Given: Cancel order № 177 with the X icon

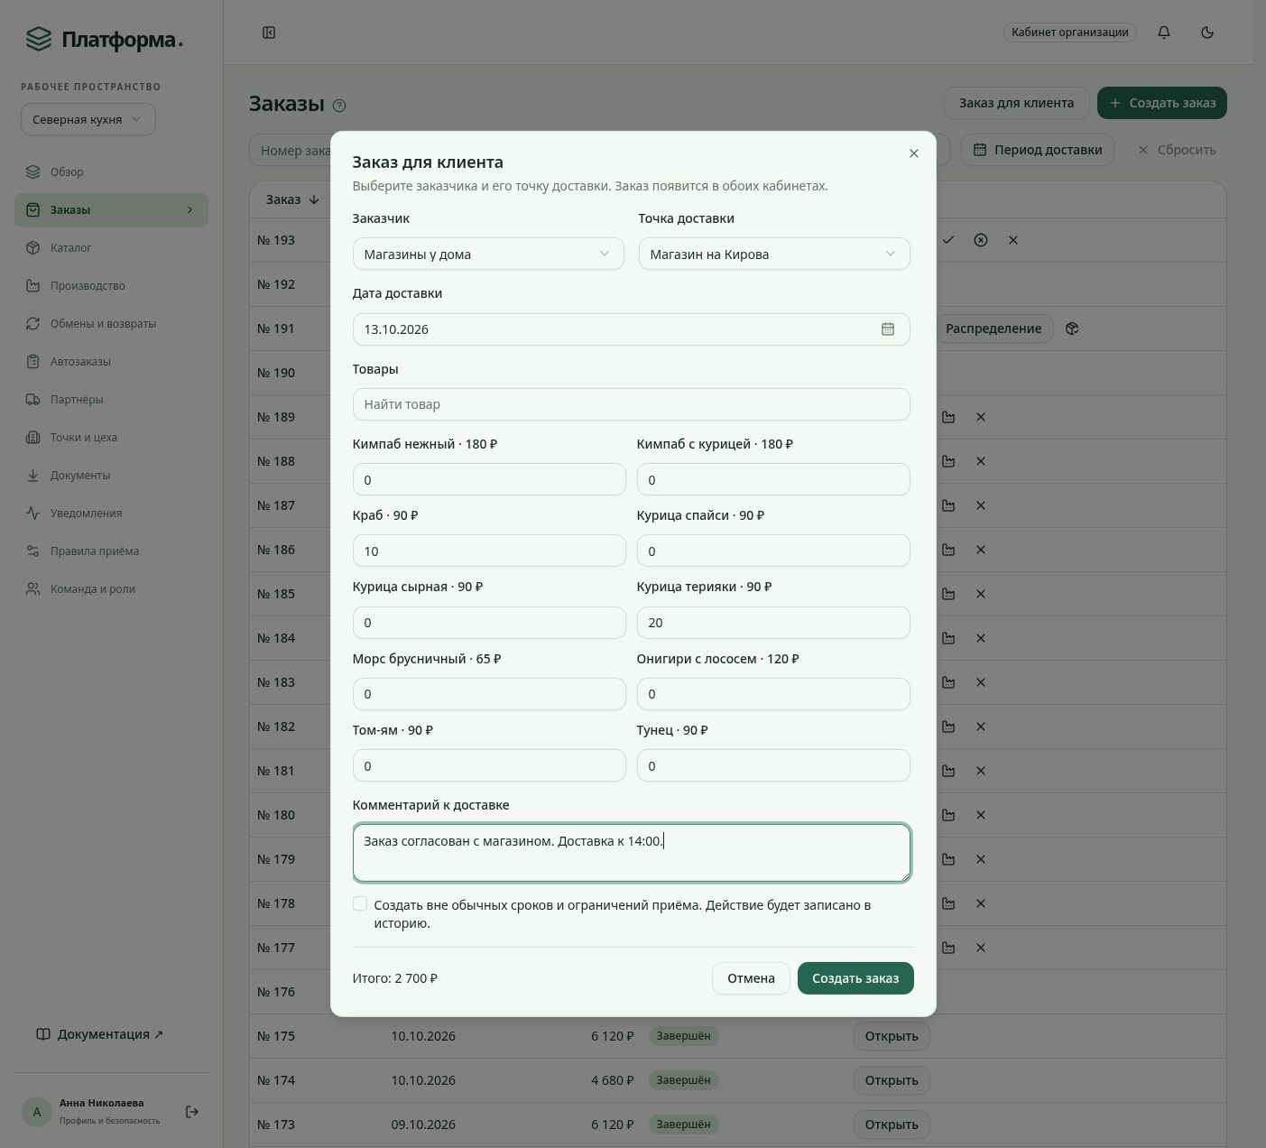Looking at the screenshot, I should pyautogui.click(x=981, y=948).
